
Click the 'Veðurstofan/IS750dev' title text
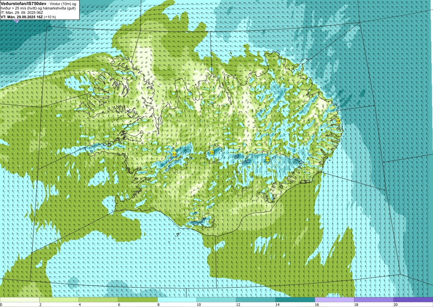point(24,3)
